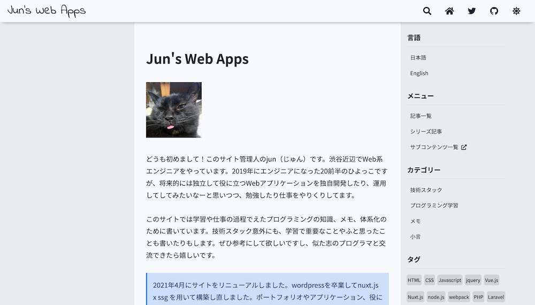Open サブコンテンツ一覧 external link
The height and width of the screenshot is (305, 535).
[x=438, y=147]
